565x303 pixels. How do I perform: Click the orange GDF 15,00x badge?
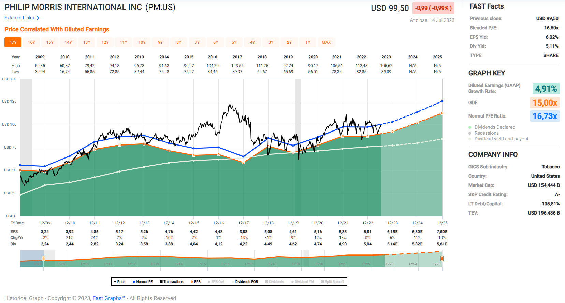click(545, 103)
